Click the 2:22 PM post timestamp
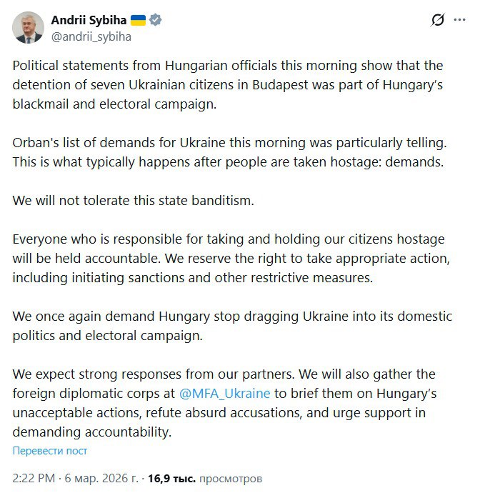Image resolution: width=480 pixels, height=498 pixels. (x=36, y=478)
